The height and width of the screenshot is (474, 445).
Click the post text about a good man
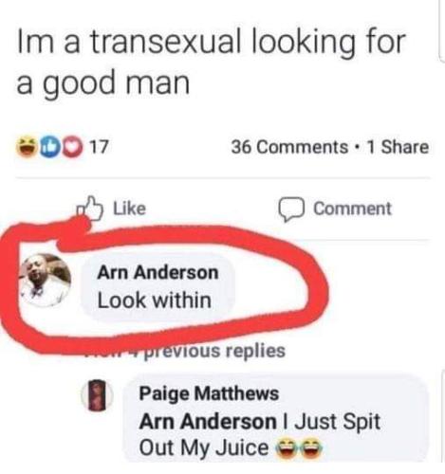coord(211,62)
